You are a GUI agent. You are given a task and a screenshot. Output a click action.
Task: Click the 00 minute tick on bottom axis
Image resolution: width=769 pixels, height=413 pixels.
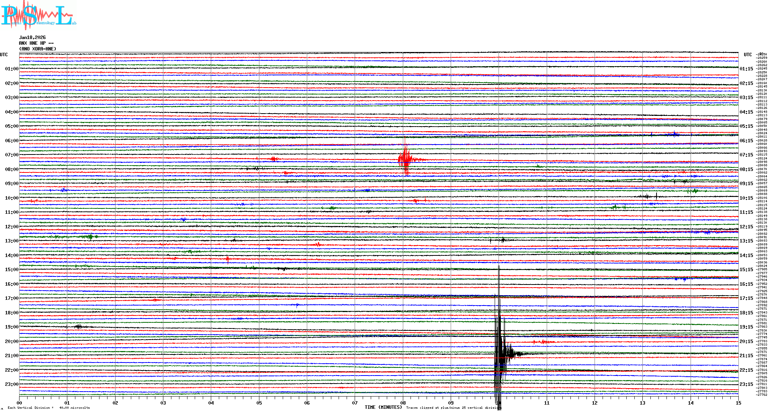tap(20, 403)
